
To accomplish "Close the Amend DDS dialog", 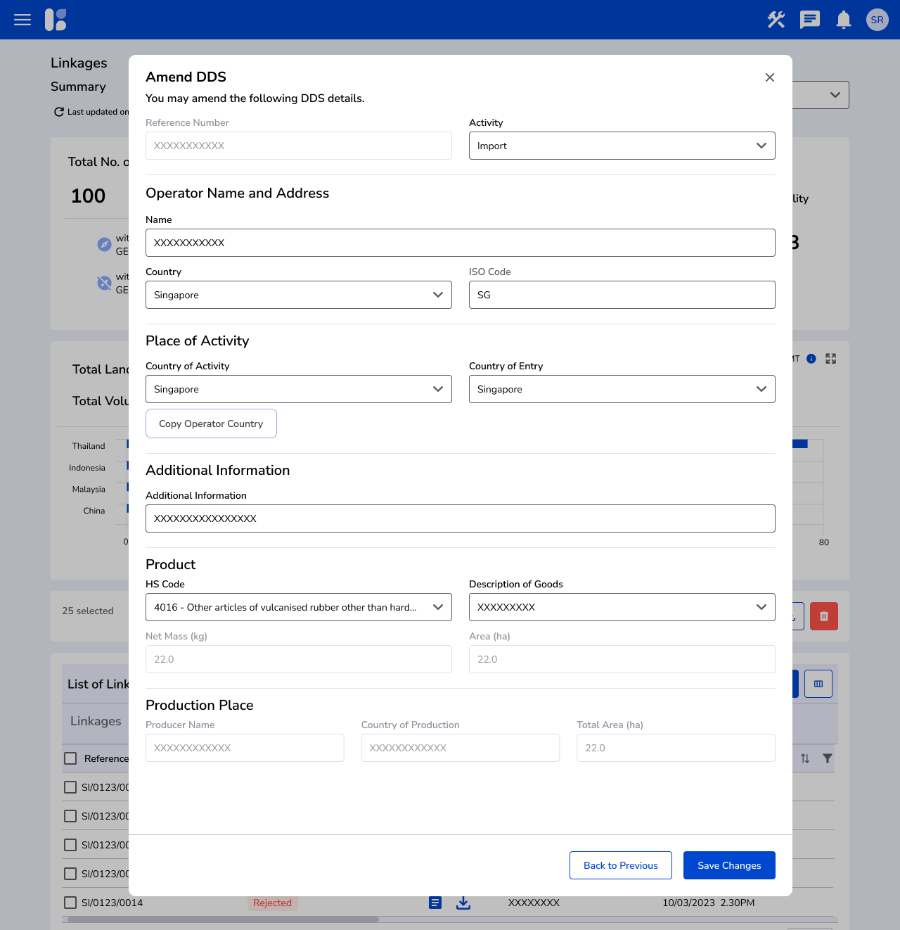I will tap(770, 77).
